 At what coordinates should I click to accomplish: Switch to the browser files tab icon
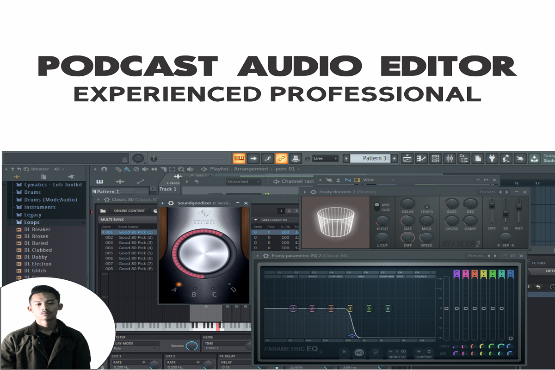click(43, 177)
